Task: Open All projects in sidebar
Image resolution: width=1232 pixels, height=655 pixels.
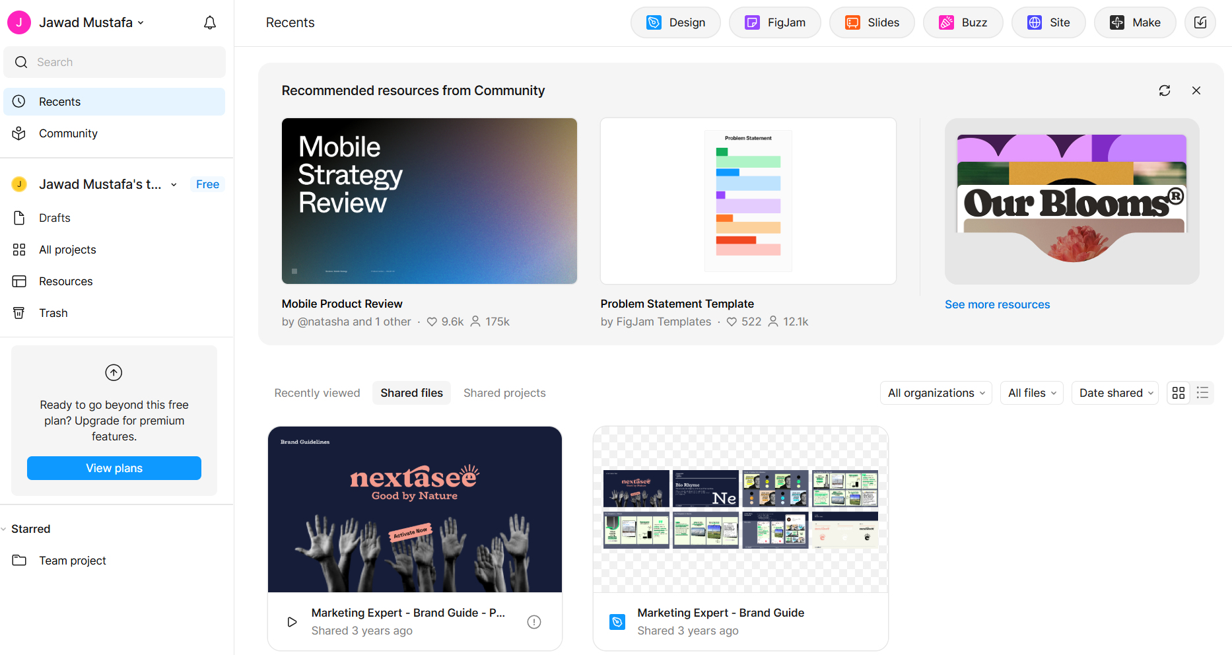Action: 114,250
